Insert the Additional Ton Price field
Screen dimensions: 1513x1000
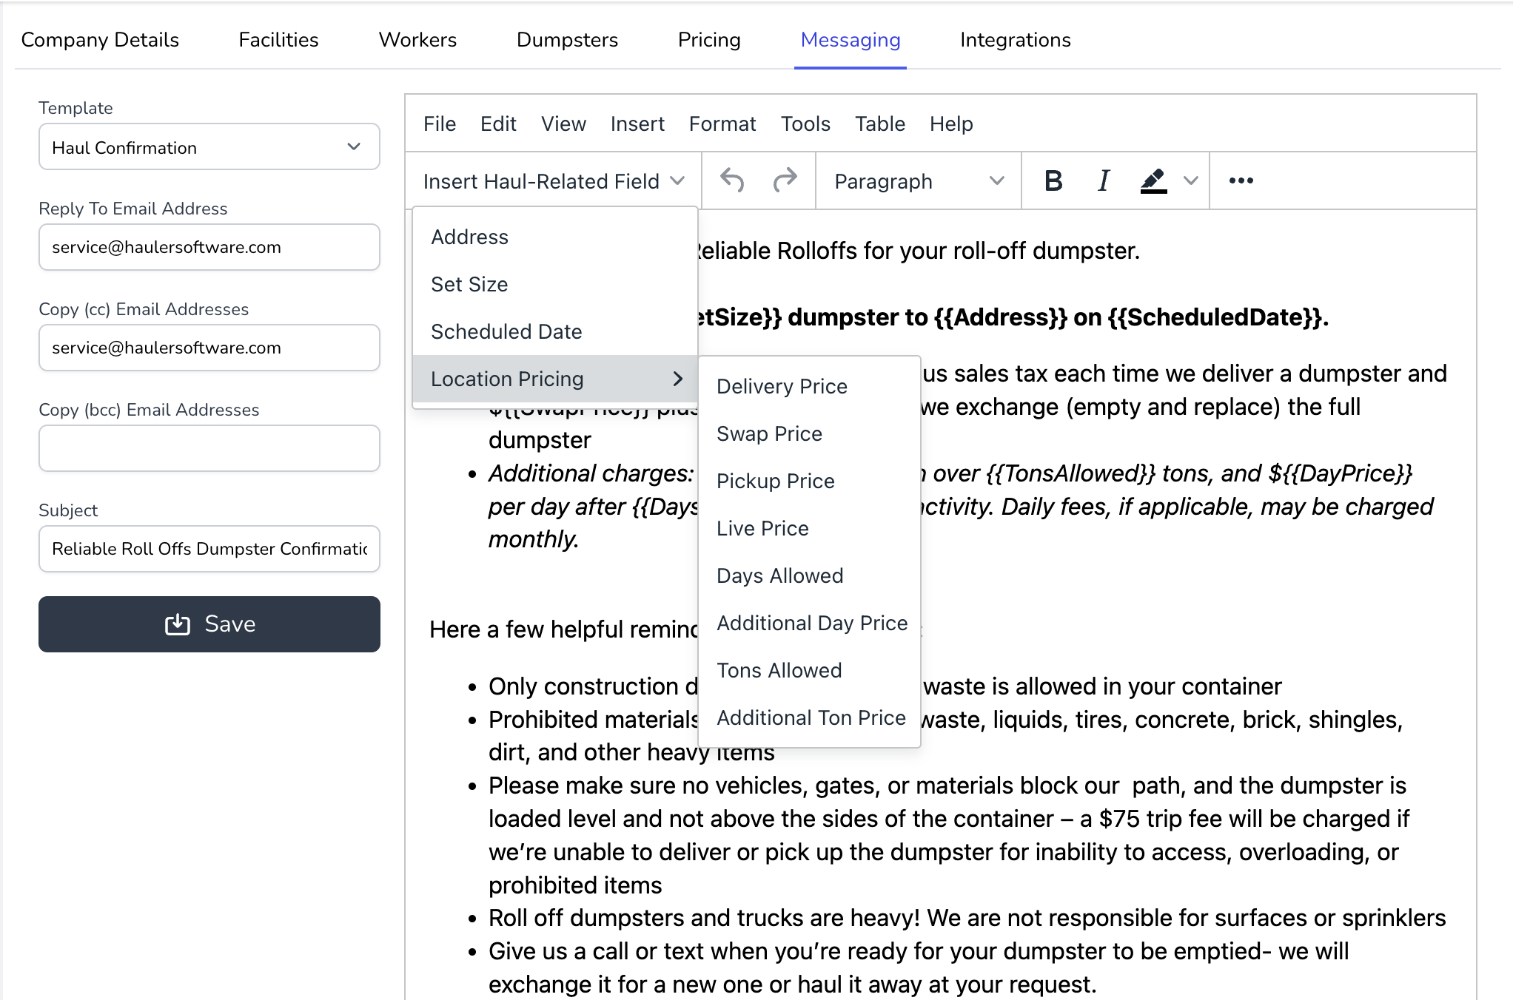click(810, 717)
